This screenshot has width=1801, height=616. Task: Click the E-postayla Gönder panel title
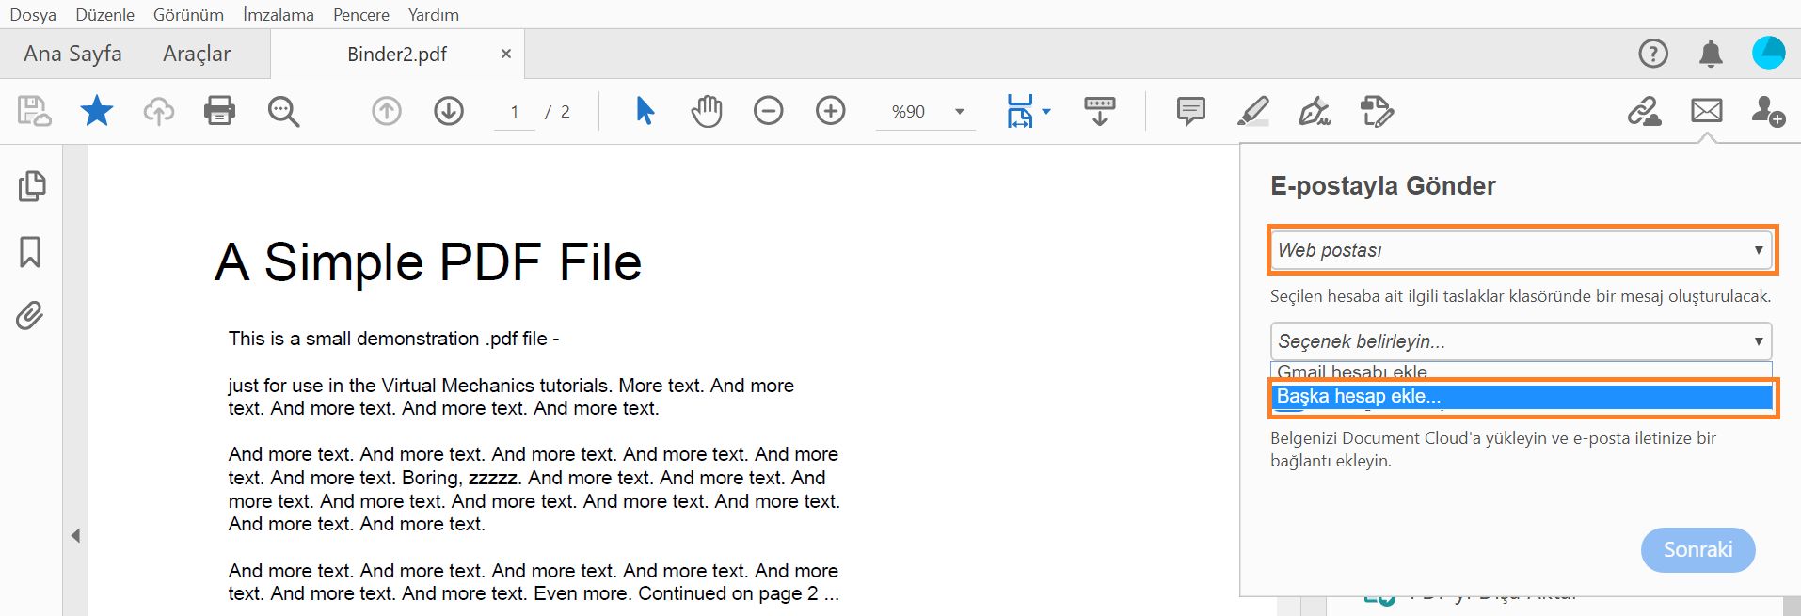pyautogui.click(x=1382, y=186)
